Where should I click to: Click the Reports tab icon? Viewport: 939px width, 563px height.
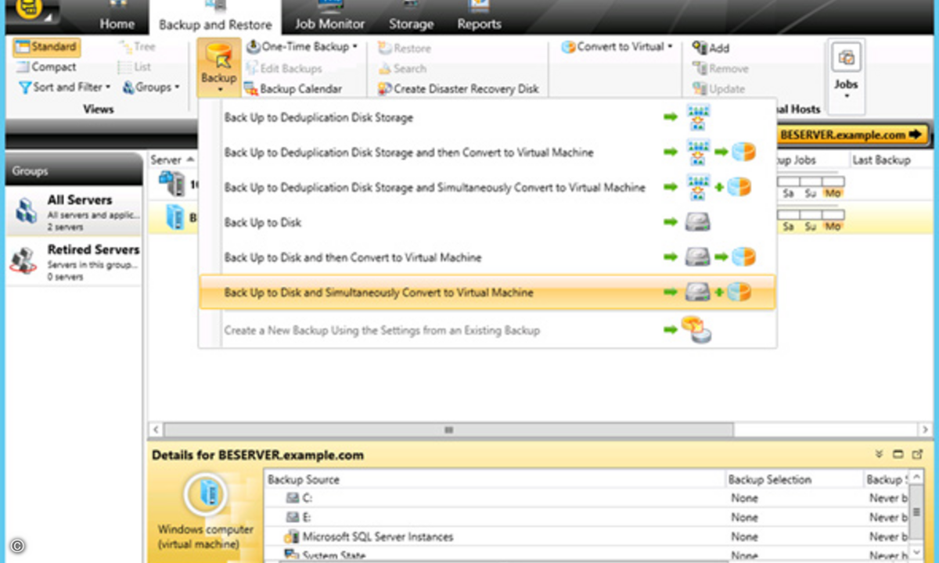[x=479, y=5]
